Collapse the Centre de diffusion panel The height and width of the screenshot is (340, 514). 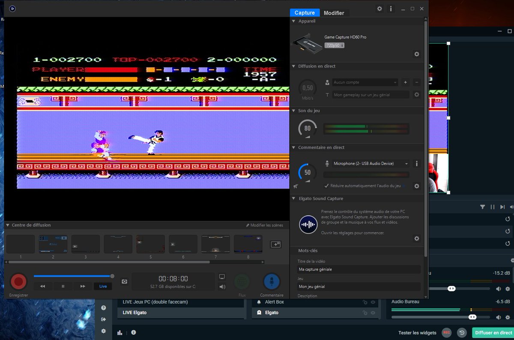pos(8,225)
